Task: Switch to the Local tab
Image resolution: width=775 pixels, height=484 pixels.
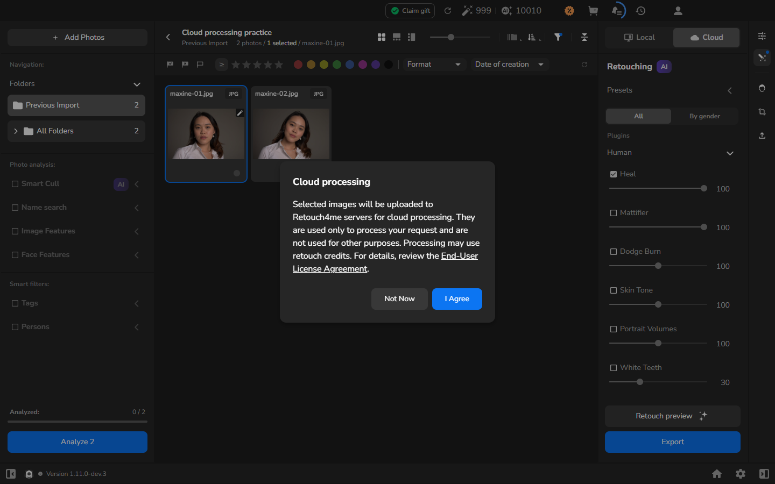Action: (639, 38)
